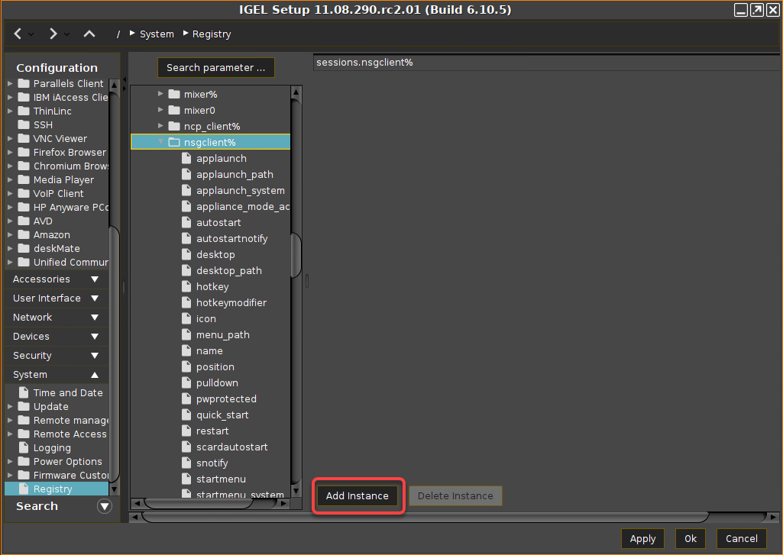This screenshot has height=555, width=783.
Task: Open the Time and Date settings icon
Action: [x=25, y=392]
